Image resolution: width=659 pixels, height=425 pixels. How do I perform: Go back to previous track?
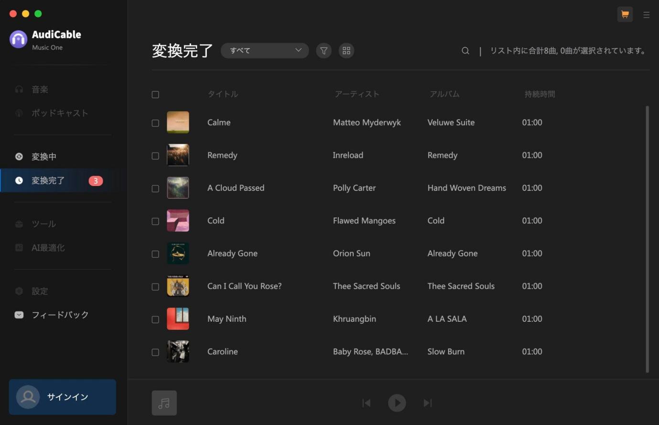click(367, 403)
